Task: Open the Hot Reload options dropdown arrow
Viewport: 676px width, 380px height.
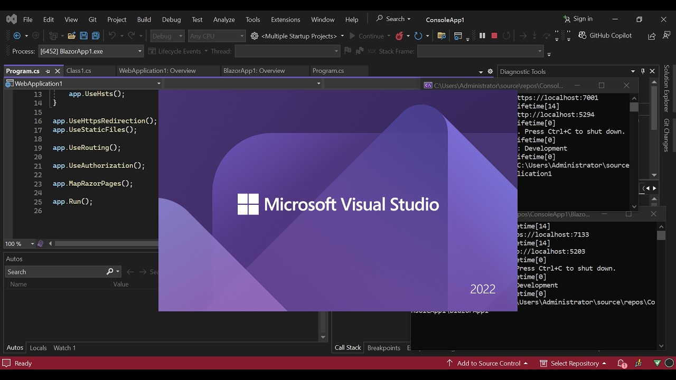Action: point(408,36)
